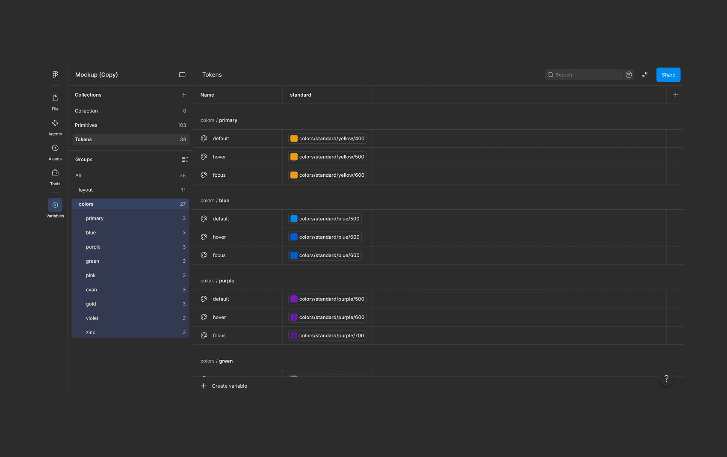Click the colors / purple group heading
The image size is (727, 457).
217,281
